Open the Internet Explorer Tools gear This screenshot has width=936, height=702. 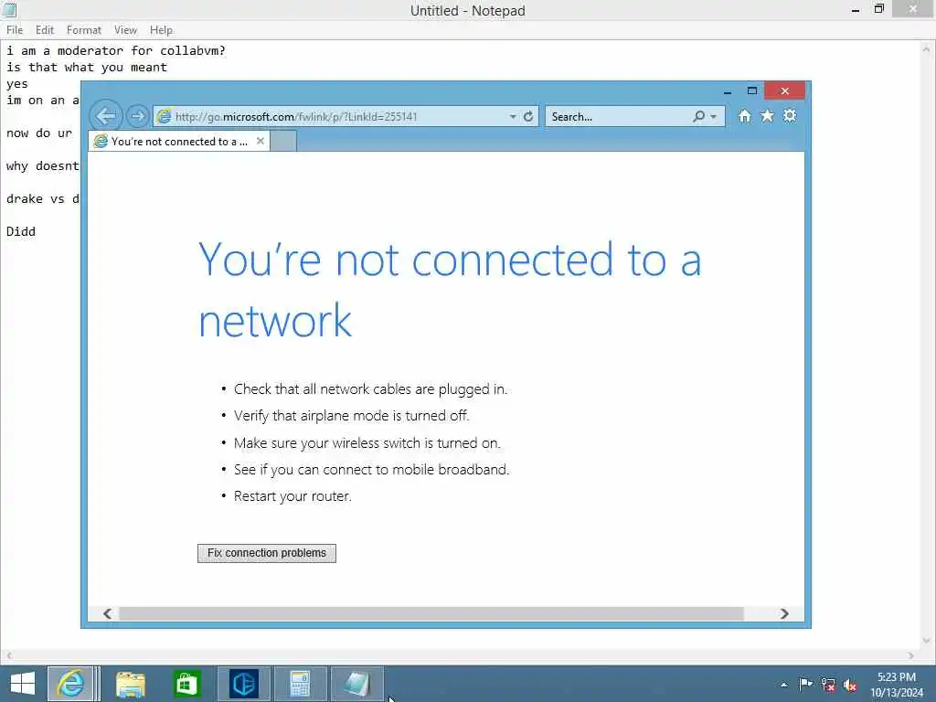[790, 116]
